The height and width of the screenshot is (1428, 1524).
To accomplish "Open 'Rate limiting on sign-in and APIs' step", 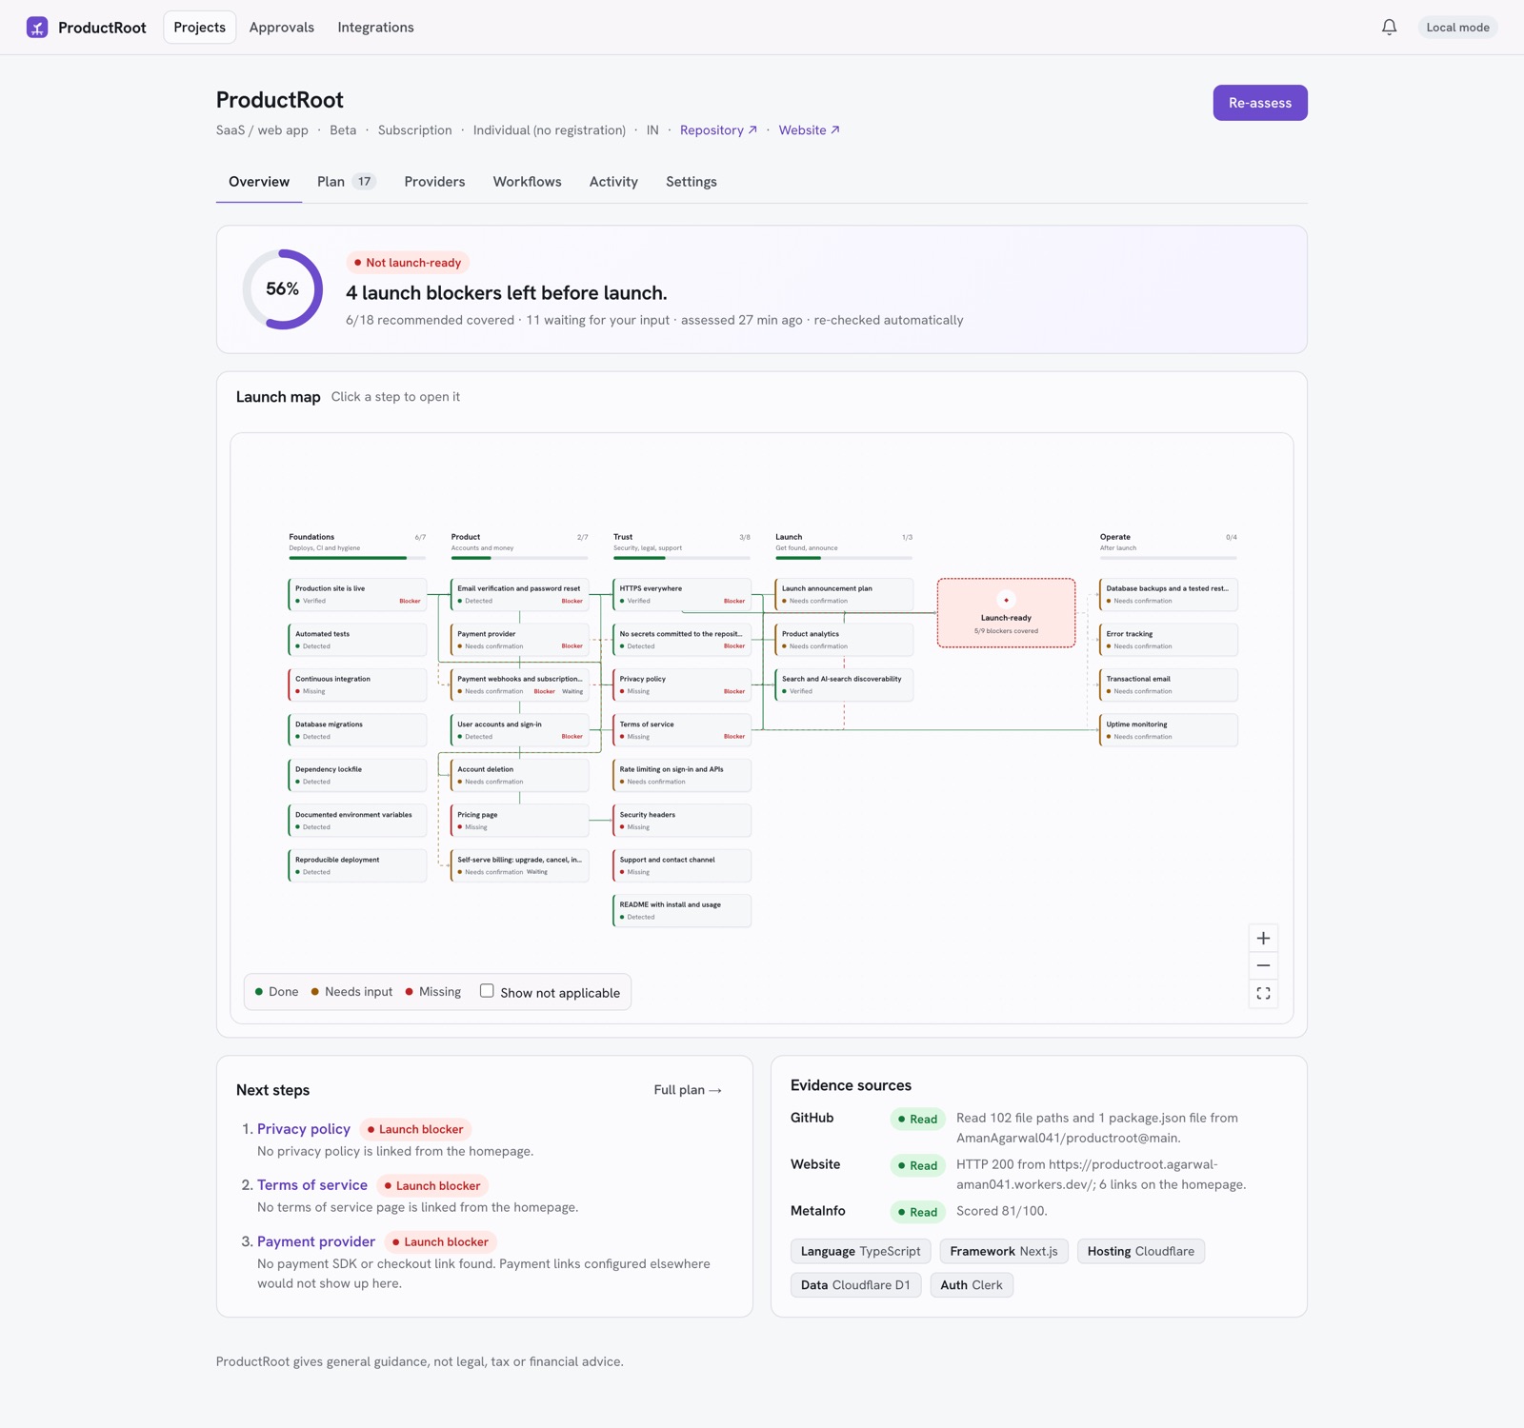I will pyautogui.click(x=682, y=775).
